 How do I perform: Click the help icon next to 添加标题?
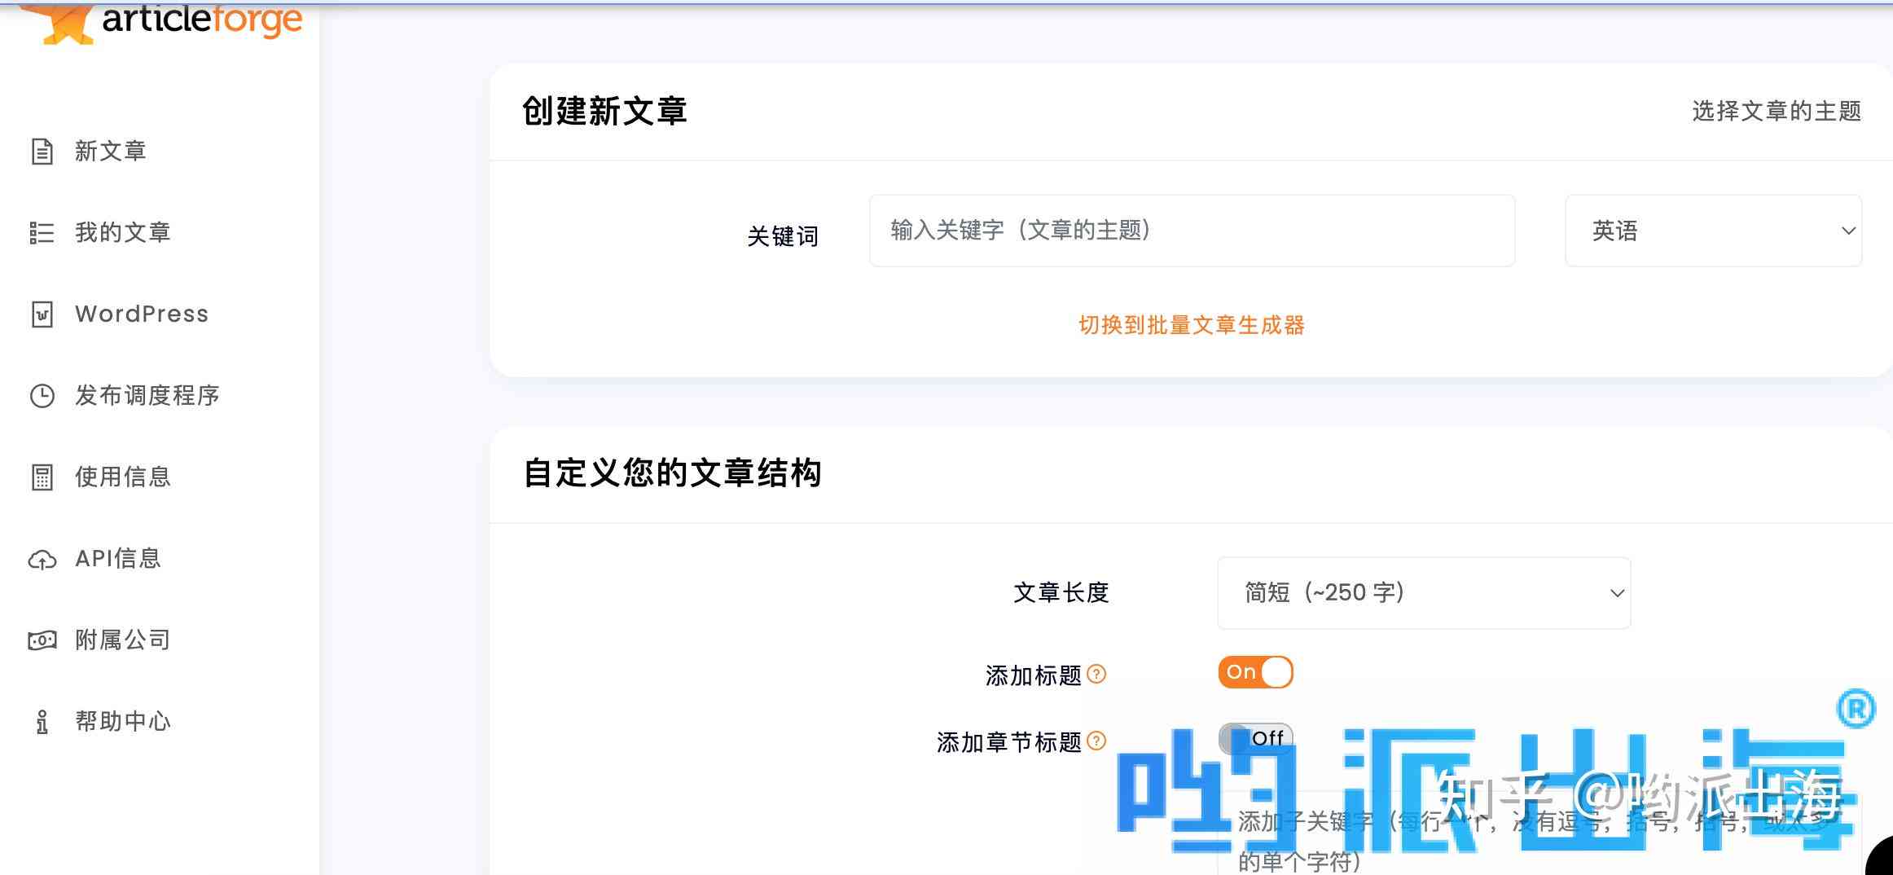[x=1096, y=675]
